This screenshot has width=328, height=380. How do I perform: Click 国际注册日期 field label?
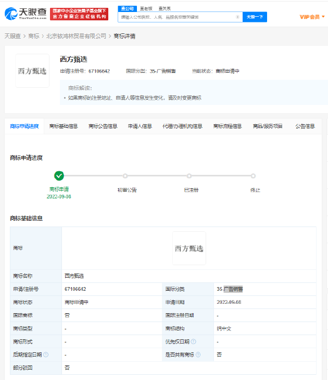[x=180, y=315]
